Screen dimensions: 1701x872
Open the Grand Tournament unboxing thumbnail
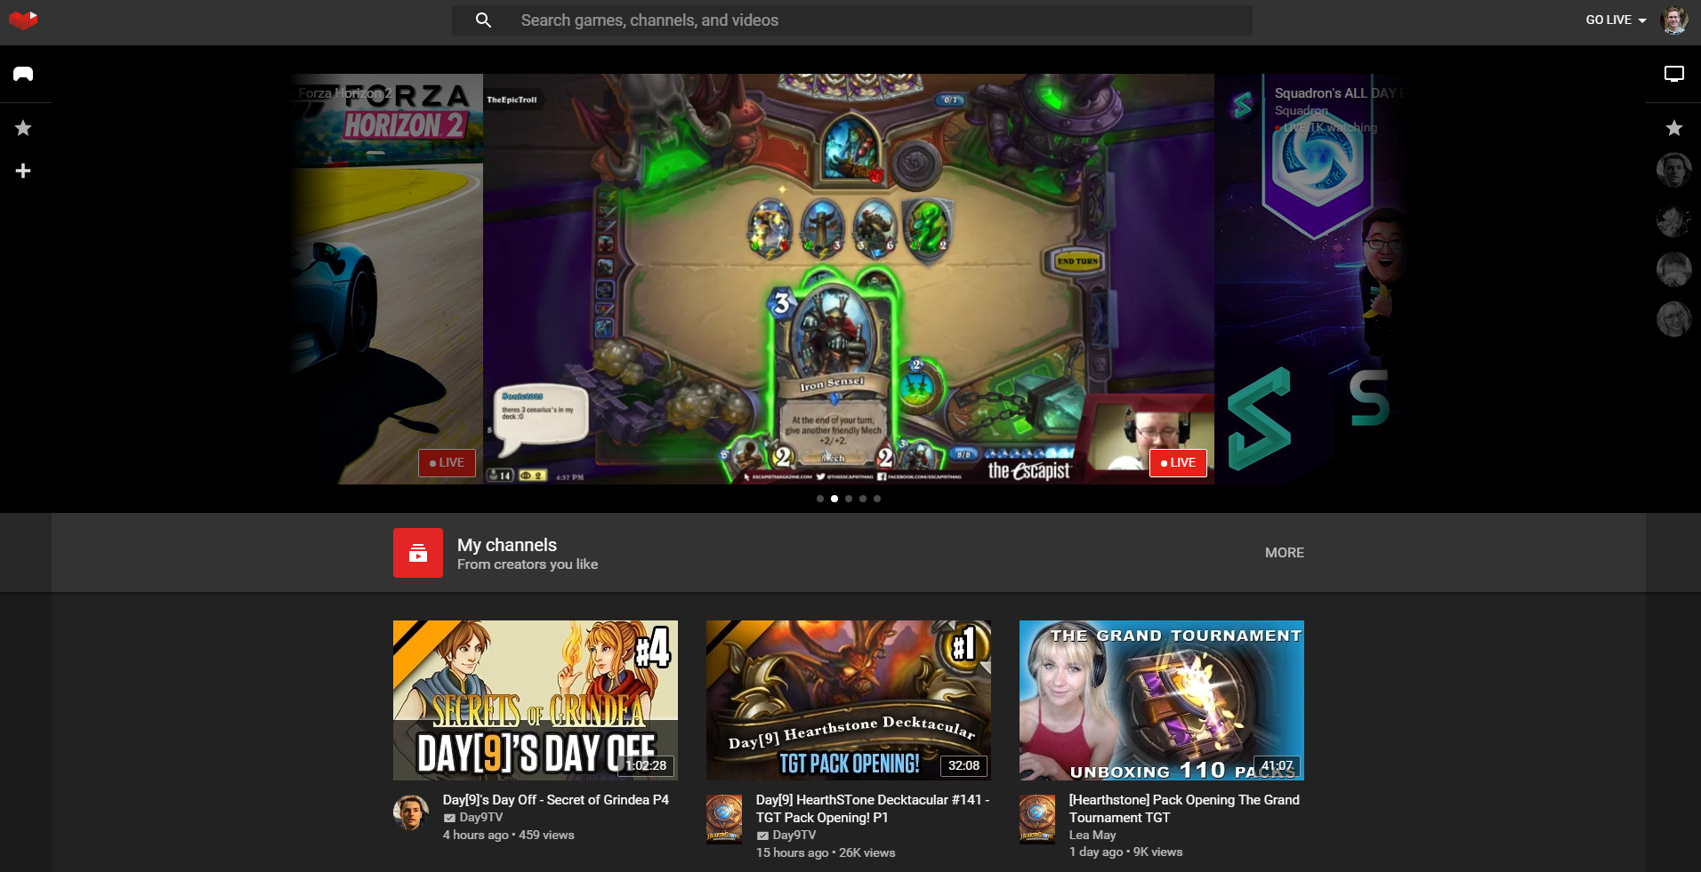(x=1161, y=700)
